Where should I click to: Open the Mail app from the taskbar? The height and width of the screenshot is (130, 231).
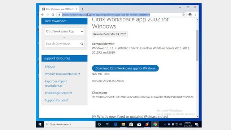click(139, 124)
